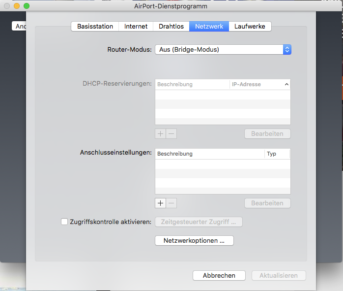Viewport: 343px width, 291px height.
Task: Click the Router-Modus dropdown arrows
Action: click(x=287, y=50)
